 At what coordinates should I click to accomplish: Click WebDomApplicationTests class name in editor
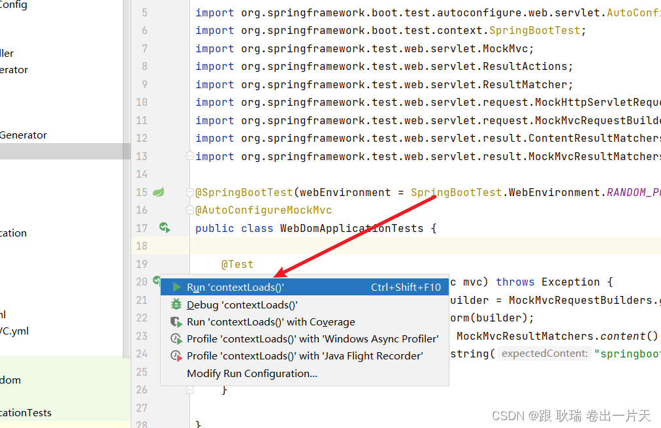[x=351, y=229]
